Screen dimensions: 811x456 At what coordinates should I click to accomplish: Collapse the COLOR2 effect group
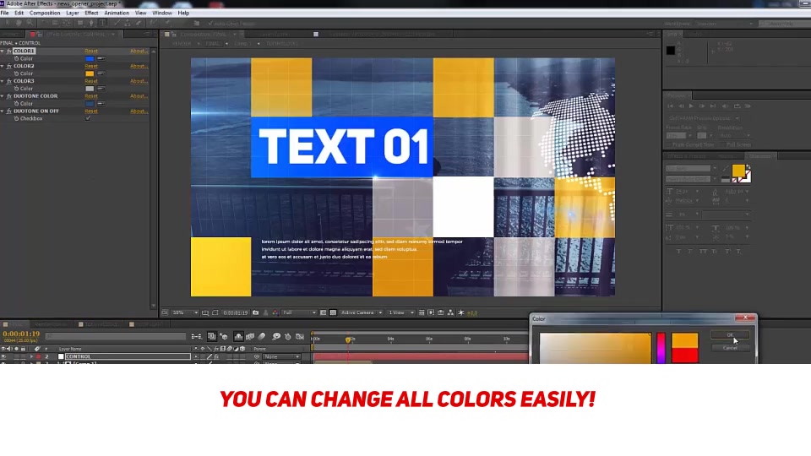point(3,66)
